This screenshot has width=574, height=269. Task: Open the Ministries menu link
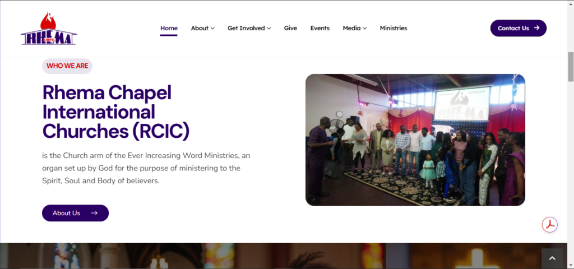coord(394,28)
